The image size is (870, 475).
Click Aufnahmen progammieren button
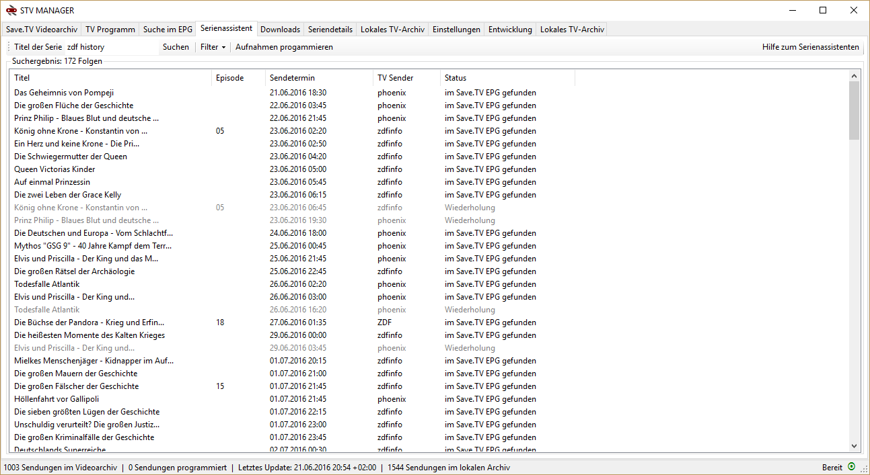coord(284,47)
